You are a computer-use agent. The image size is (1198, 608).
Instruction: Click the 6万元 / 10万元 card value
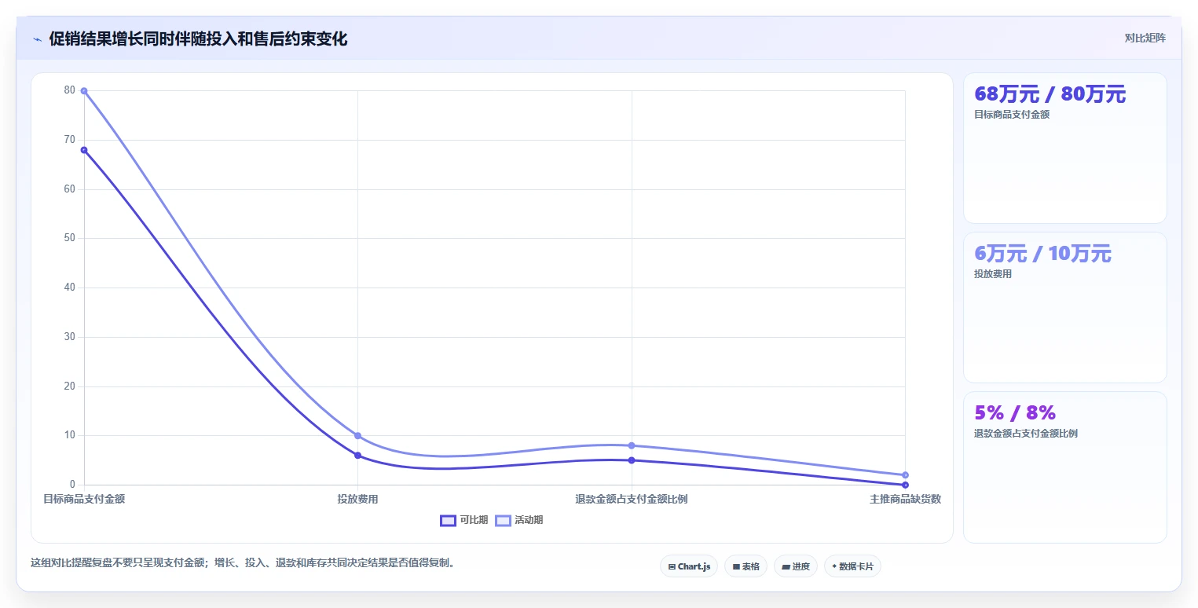coord(1042,254)
